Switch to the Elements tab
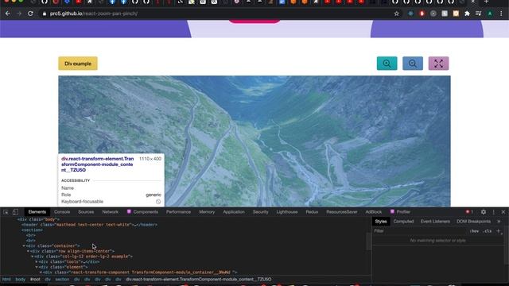The height and width of the screenshot is (286, 509). pos(37,212)
